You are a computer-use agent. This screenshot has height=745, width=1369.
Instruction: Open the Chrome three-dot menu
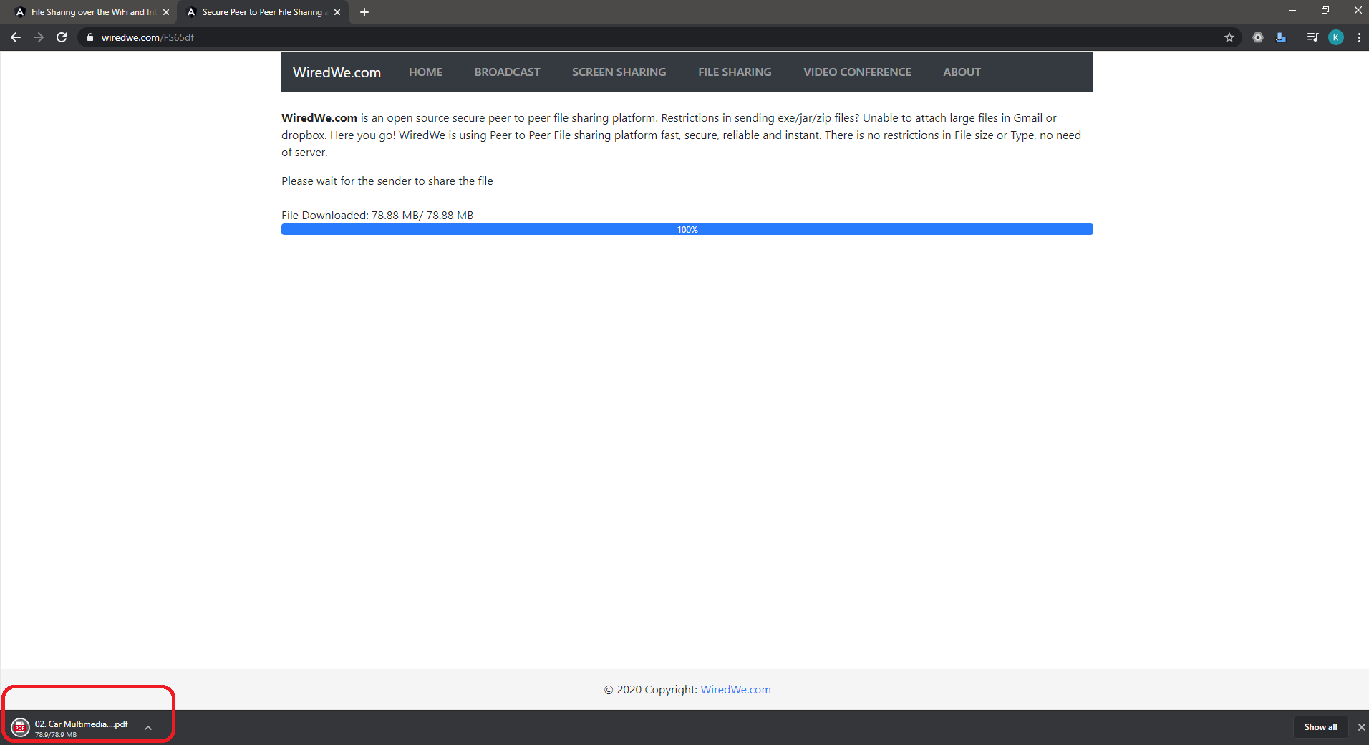[1359, 37]
